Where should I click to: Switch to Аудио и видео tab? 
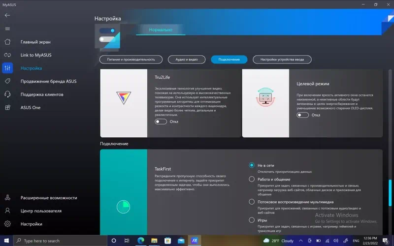[x=187, y=60]
